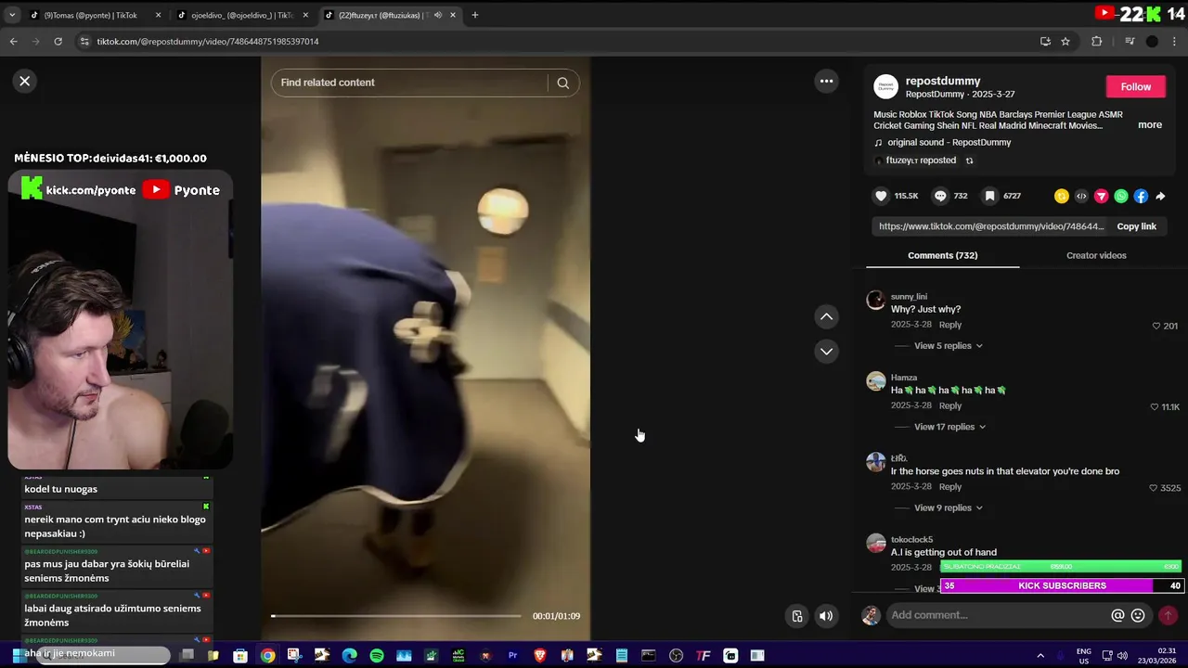The image size is (1188, 668).
Task: Open original sound - RepostDummy link
Action: 949,142
